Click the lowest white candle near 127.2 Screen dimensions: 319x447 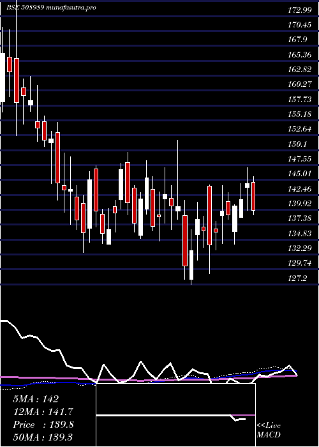pyautogui.click(x=191, y=265)
